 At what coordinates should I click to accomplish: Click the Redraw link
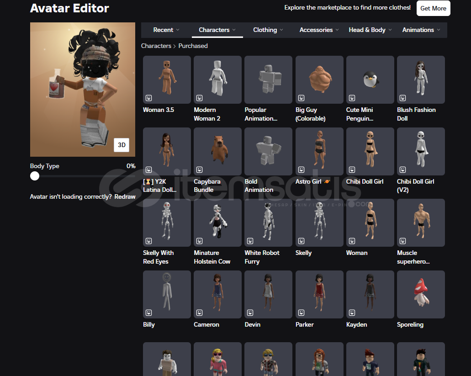125,197
